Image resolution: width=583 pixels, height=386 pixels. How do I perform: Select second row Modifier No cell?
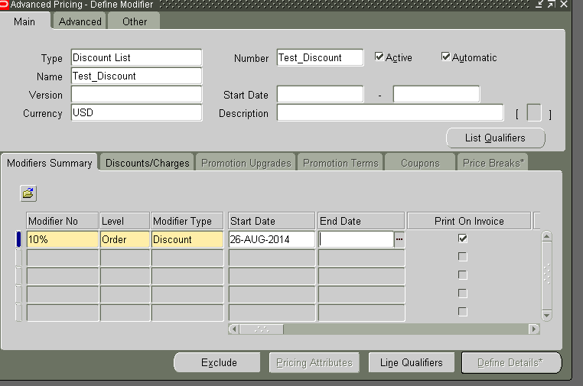pos(63,258)
